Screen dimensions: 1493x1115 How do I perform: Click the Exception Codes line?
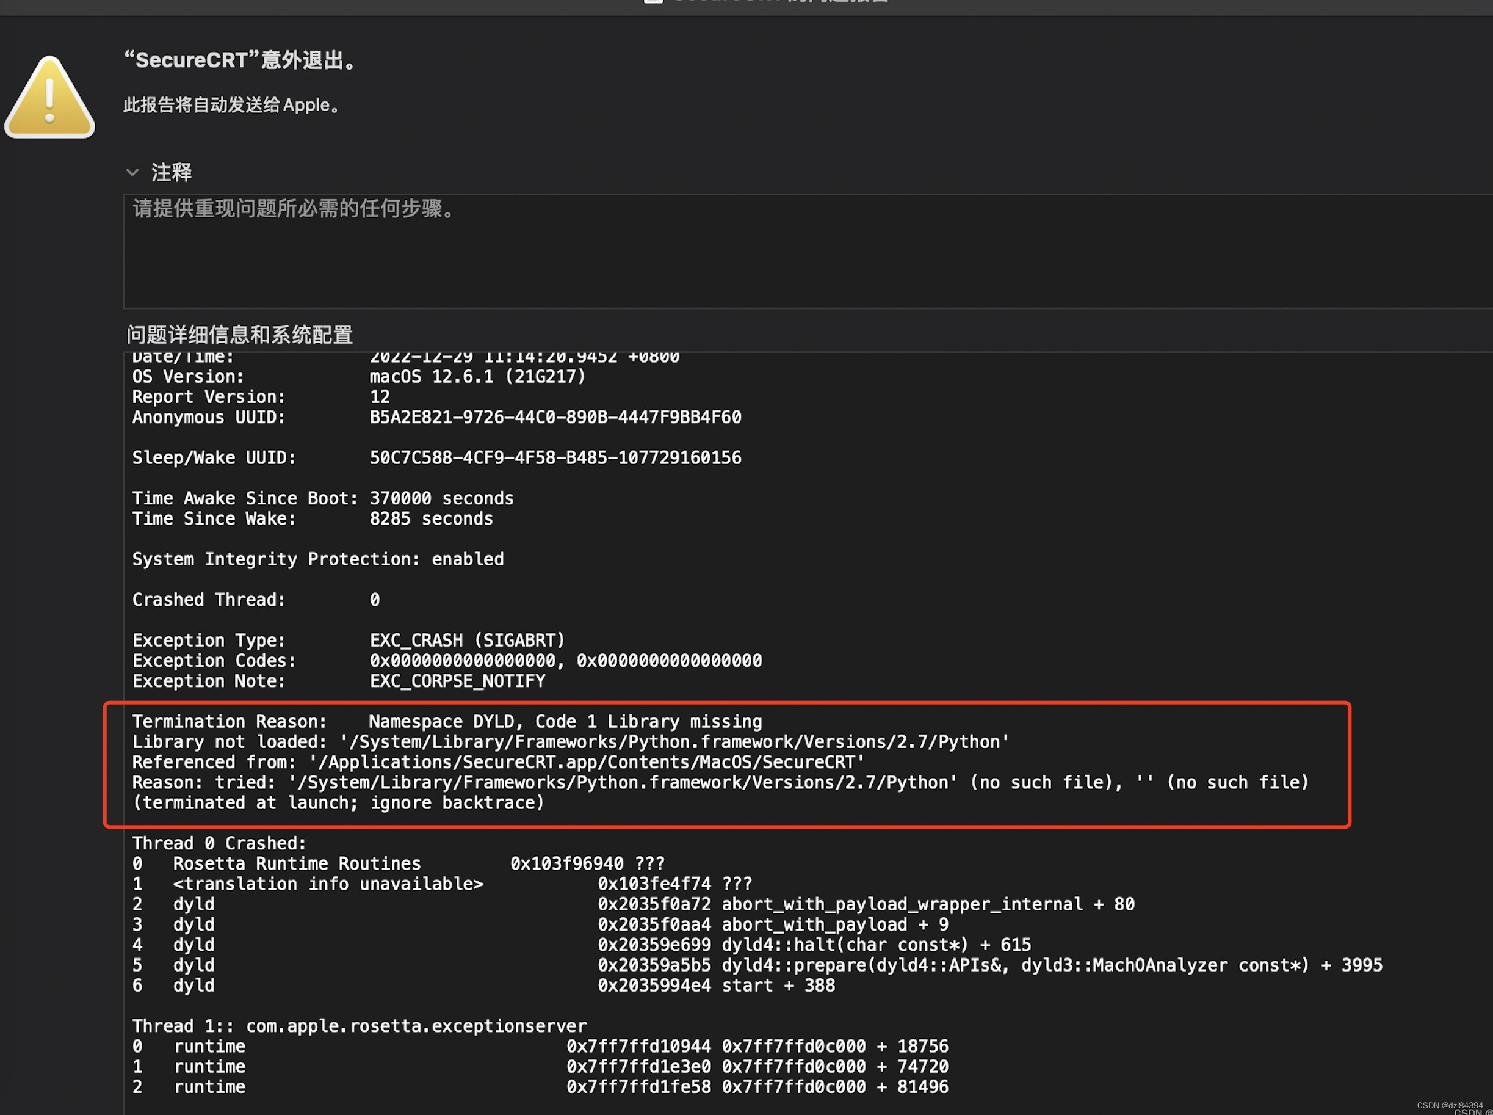pyautogui.click(x=447, y=660)
